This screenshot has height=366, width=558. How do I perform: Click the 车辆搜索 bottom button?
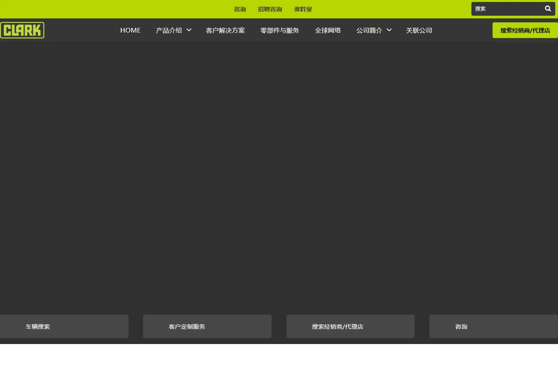pos(64,326)
